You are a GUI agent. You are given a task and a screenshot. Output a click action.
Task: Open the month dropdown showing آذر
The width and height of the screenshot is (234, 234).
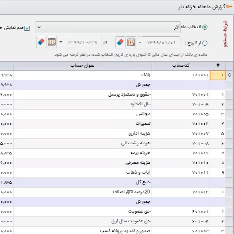[x=108, y=27]
